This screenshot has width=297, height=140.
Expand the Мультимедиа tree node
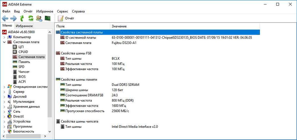coord(4,102)
